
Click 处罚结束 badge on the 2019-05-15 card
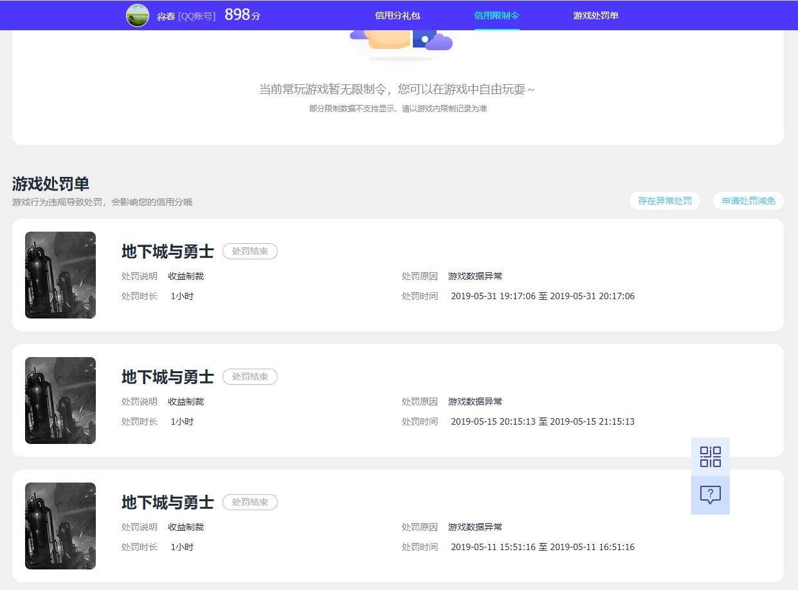point(250,376)
